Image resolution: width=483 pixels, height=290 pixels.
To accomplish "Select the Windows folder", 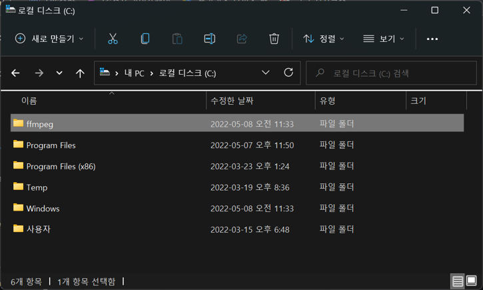I will [237, 208].
